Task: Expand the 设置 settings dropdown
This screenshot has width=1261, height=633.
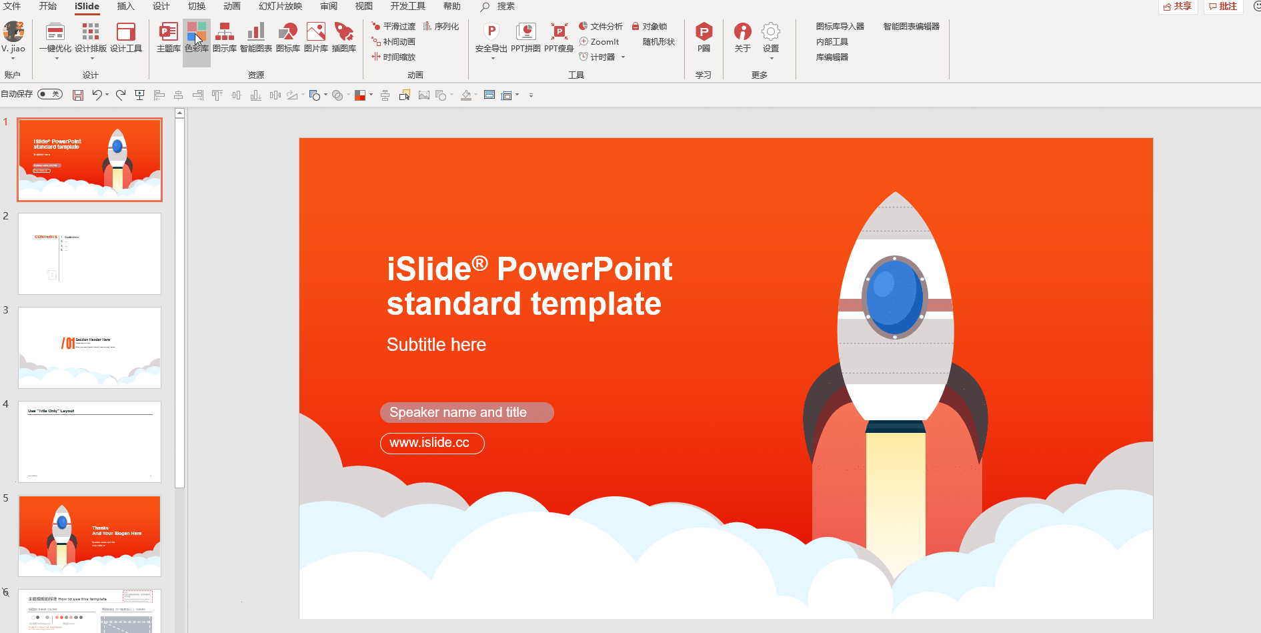Action: (771, 58)
